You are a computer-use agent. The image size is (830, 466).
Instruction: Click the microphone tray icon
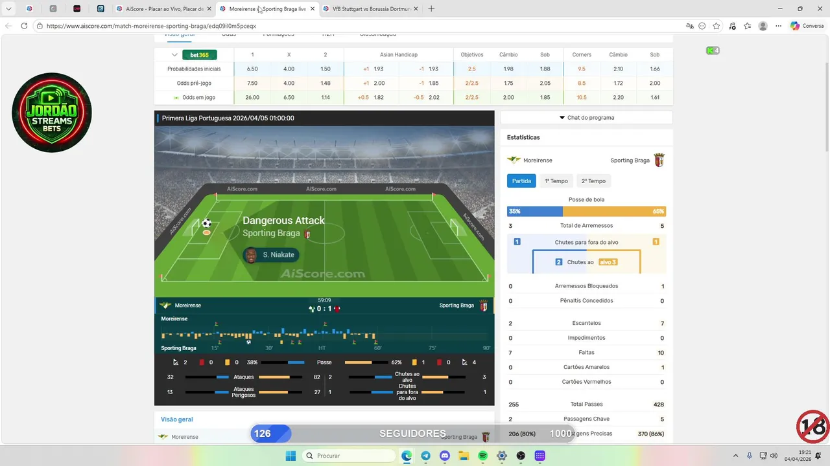(750, 456)
